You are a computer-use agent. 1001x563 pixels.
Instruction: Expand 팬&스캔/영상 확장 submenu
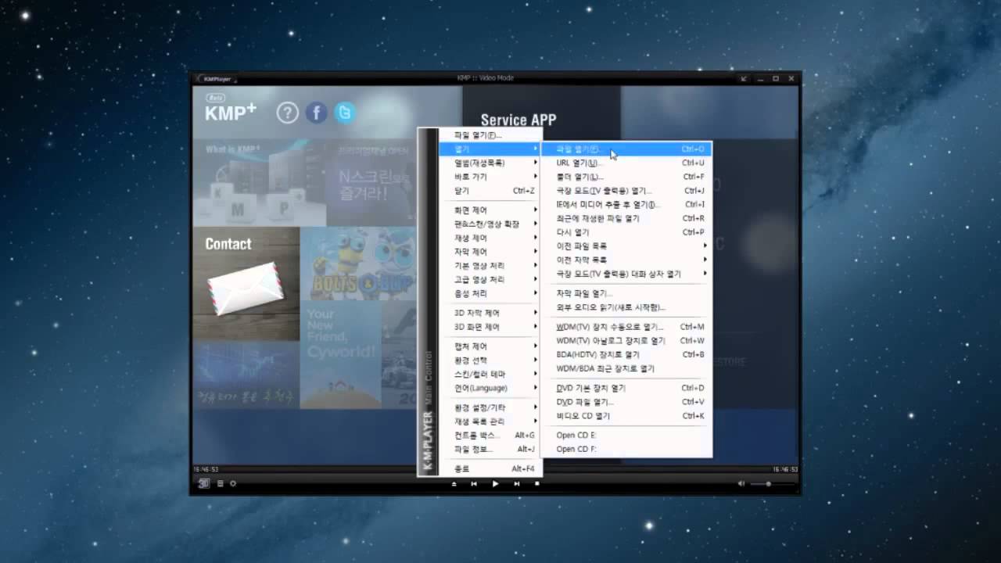click(x=490, y=224)
